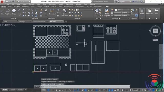Click the Copy tool icon
Image resolution: width=164 pixels, height=92 pixels.
point(29,13)
